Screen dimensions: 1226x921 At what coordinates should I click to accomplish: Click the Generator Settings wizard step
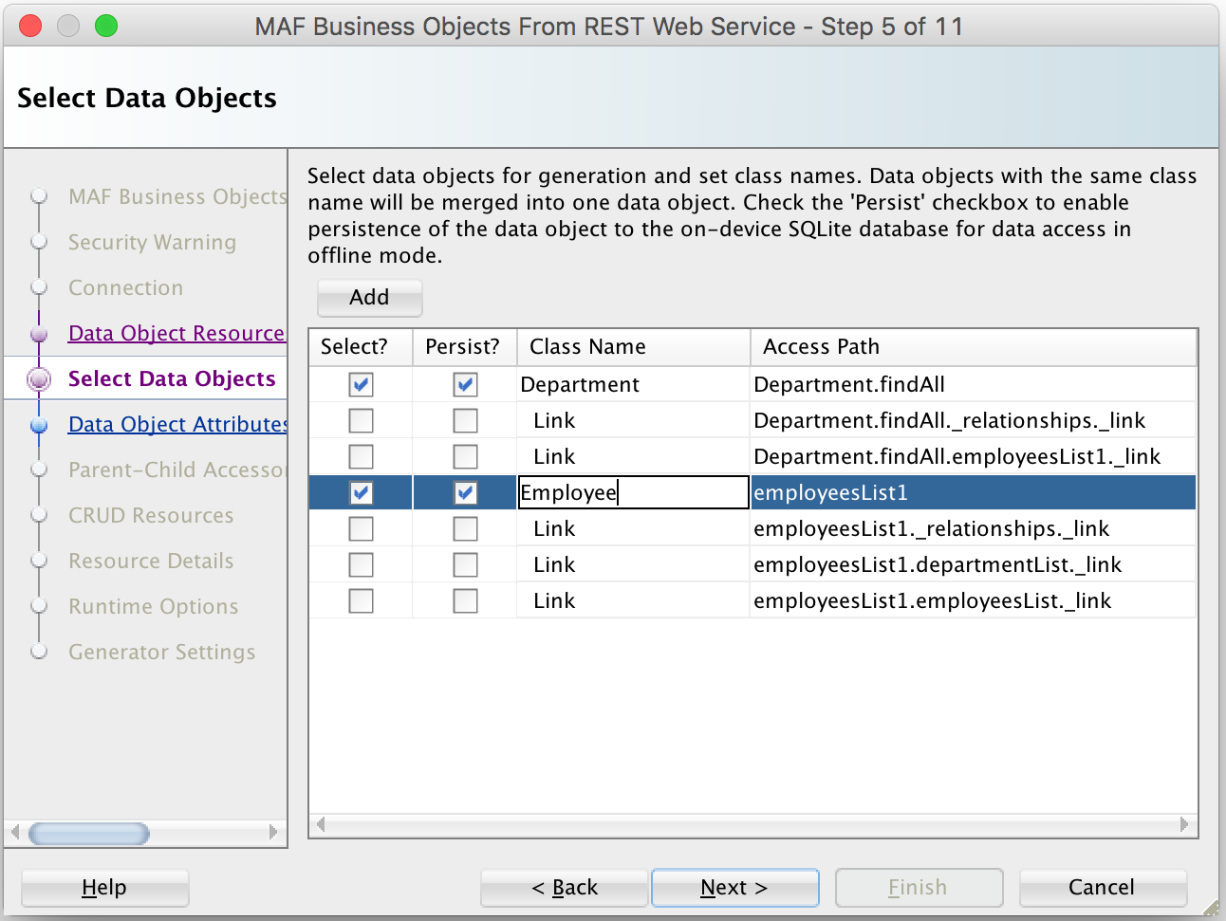[161, 652]
